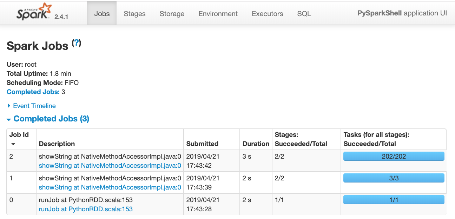Click the 202/202 tasks progress bar
This screenshot has height=219, width=455.
(x=394, y=156)
